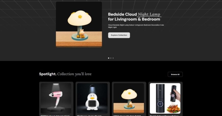Open the penguin electric heater product image
The image size is (222, 116).
pos(92,98)
